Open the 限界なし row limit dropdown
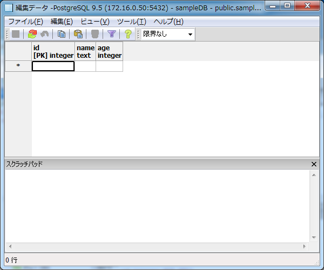This screenshot has width=324, height=270. (168, 34)
